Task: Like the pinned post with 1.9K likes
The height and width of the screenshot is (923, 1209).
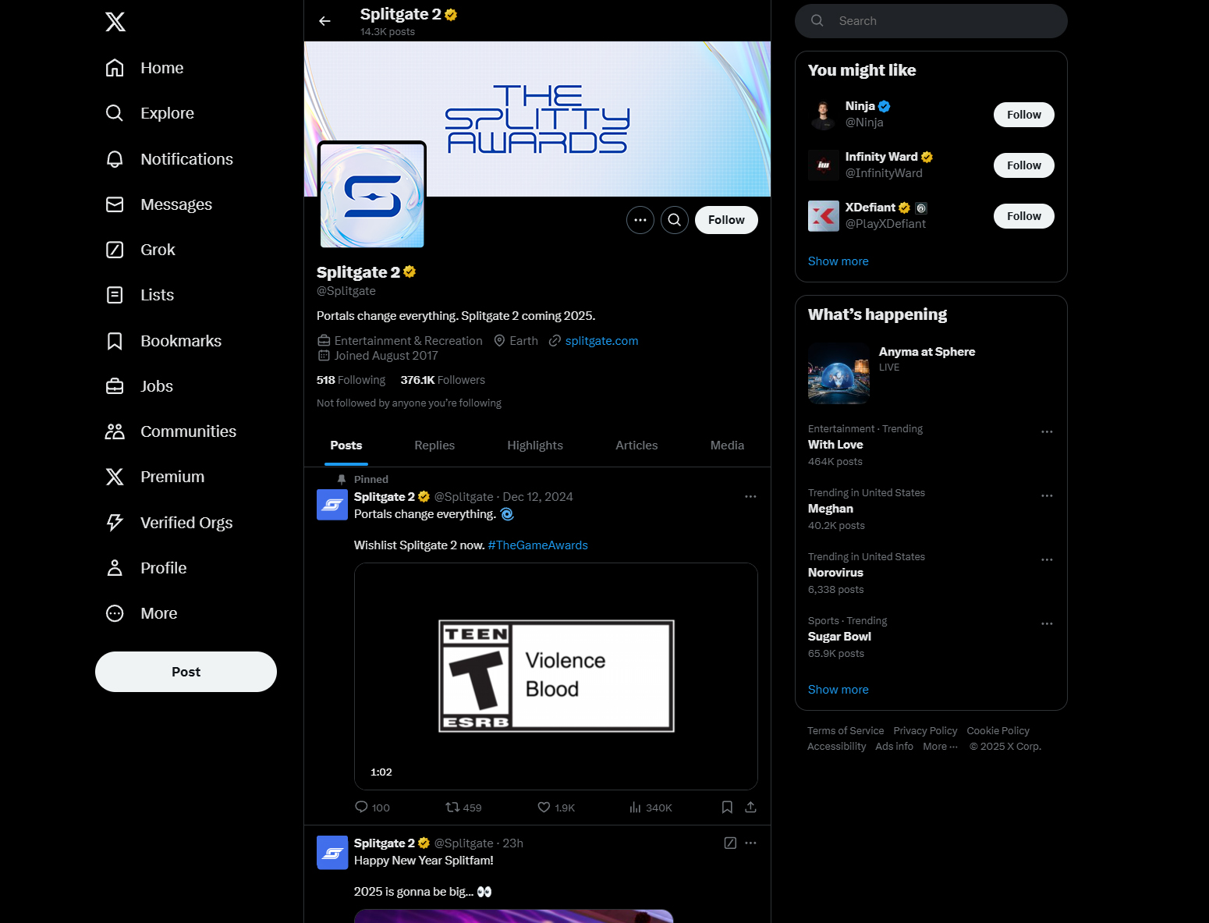Action: click(556, 808)
